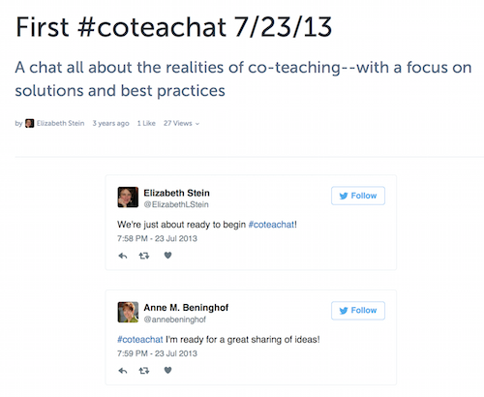Click the 1 Like counter

pos(146,123)
